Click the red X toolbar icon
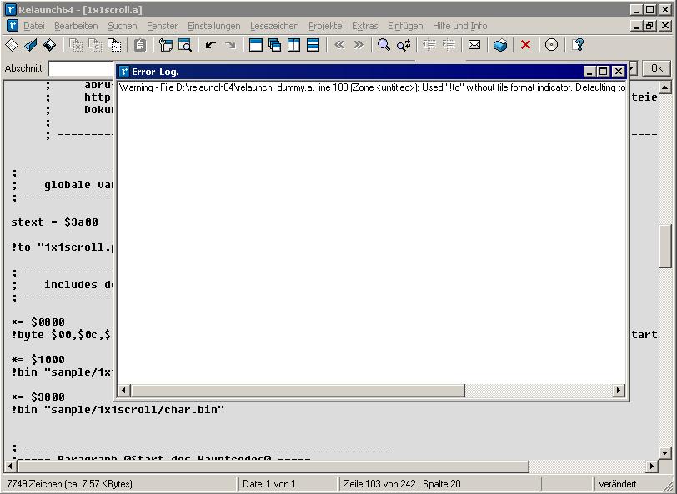Screen dimensions: 677x494 pyautogui.click(x=525, y=45)
